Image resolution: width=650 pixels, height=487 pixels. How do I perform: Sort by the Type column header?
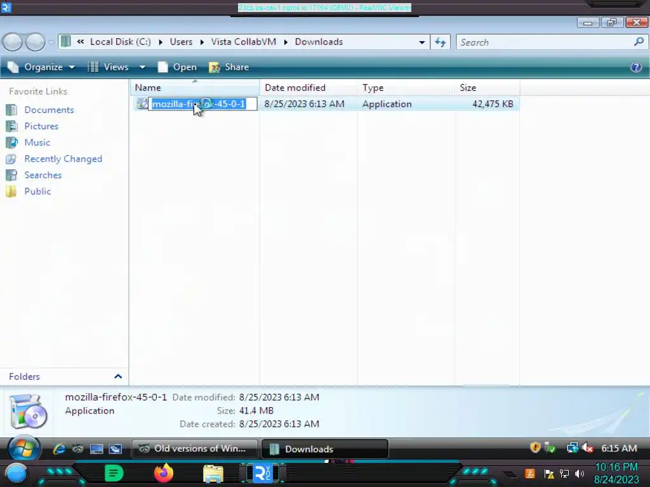406,88
